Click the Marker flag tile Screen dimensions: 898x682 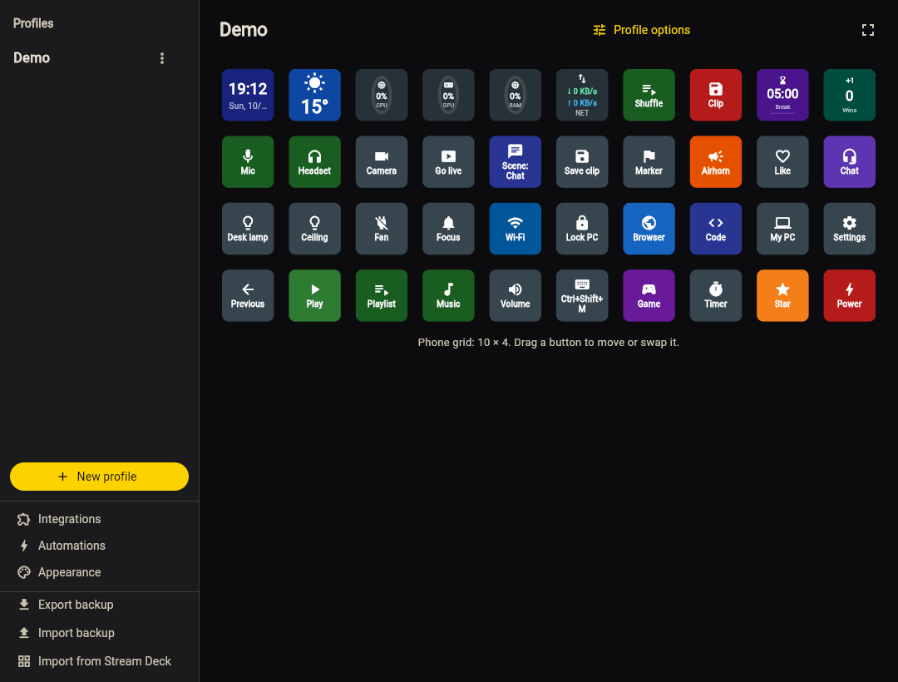649,162
